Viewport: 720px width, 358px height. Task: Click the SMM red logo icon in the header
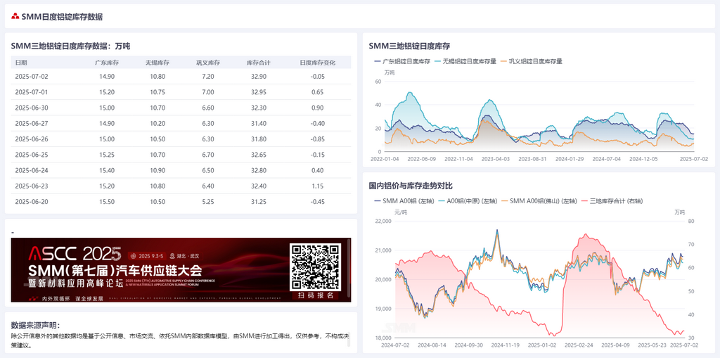click(15, 17)
